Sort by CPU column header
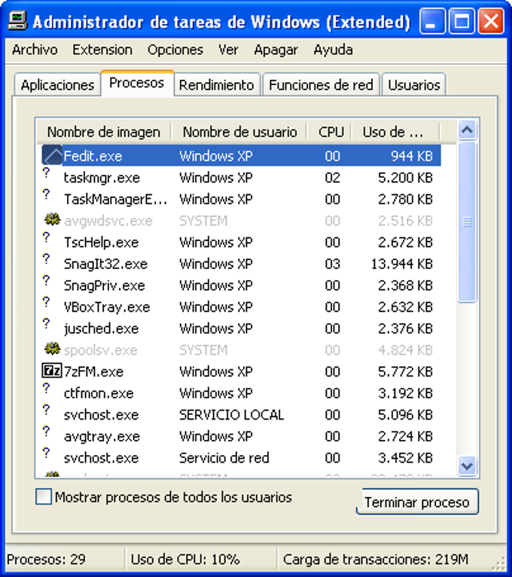The image size is (512, 577). point(331,132)
